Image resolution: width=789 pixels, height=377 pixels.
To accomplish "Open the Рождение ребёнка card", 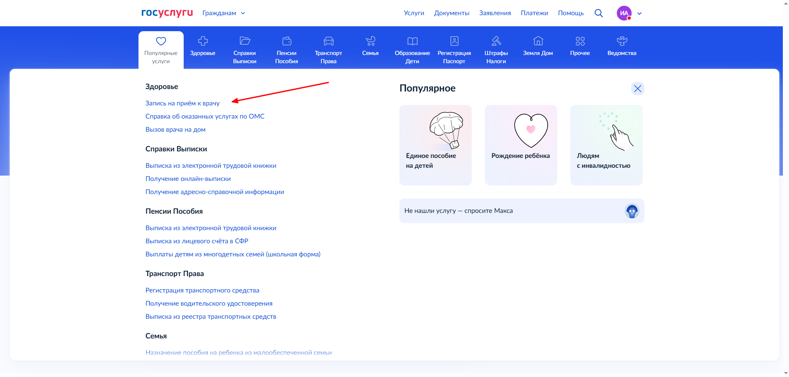I will point(521,145).
